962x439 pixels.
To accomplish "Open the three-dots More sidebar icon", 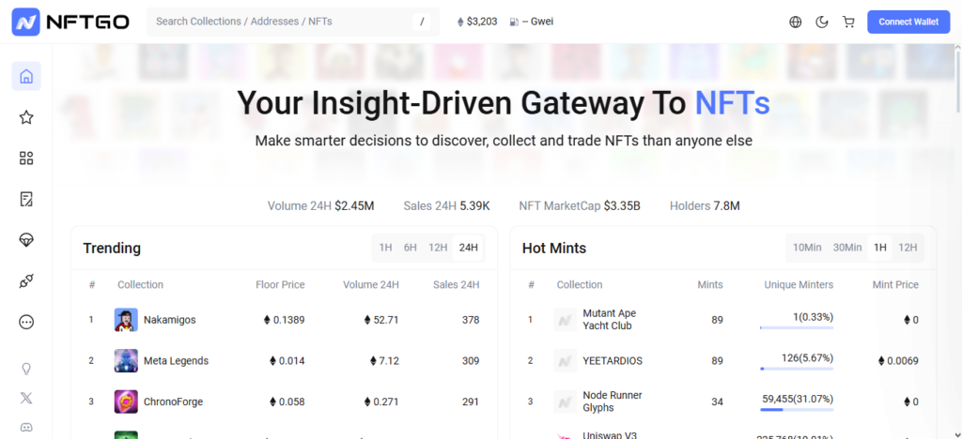I will point(26,322).
